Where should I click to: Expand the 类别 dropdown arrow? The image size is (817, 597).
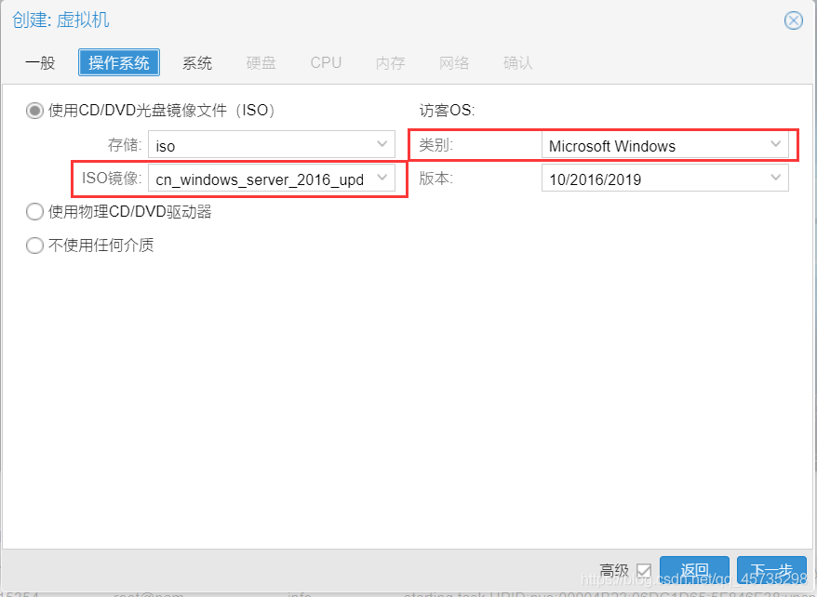tap(775, 144)
